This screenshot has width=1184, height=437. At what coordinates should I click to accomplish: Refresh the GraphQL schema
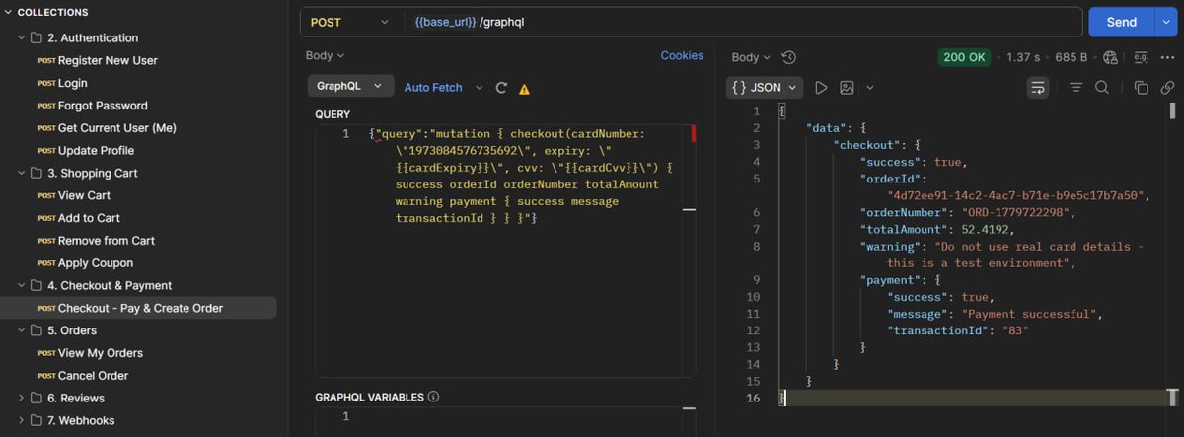click(501, 87)
